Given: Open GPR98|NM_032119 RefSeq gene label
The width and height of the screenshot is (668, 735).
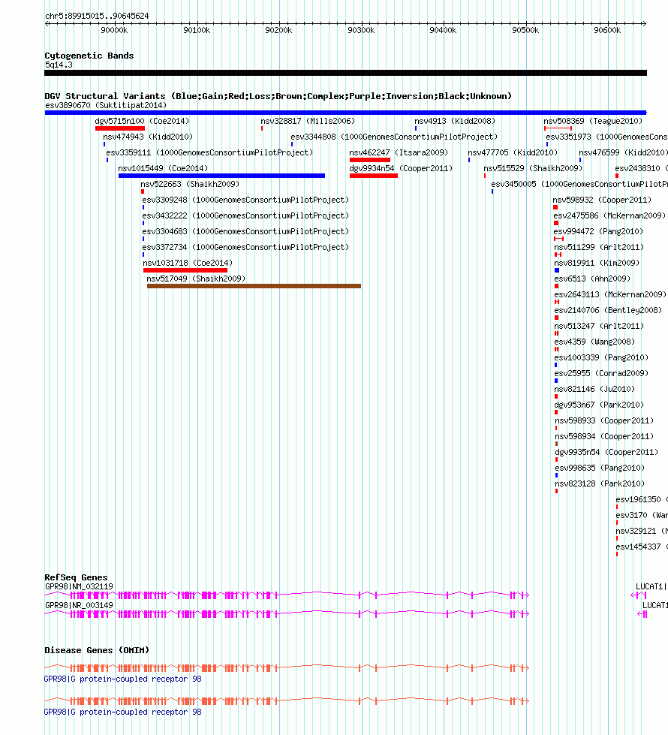Looking at the screenshot, I should click(x=79, y=587).
